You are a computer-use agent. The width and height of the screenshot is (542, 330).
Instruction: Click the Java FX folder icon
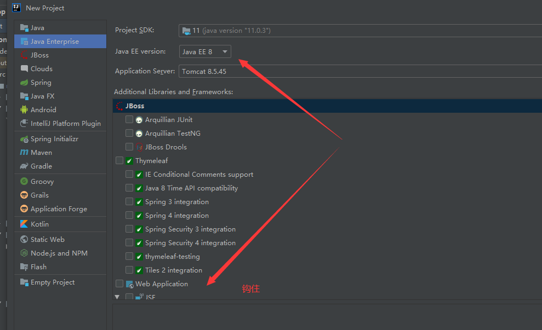pyautogui.click(x=24, y=96)
